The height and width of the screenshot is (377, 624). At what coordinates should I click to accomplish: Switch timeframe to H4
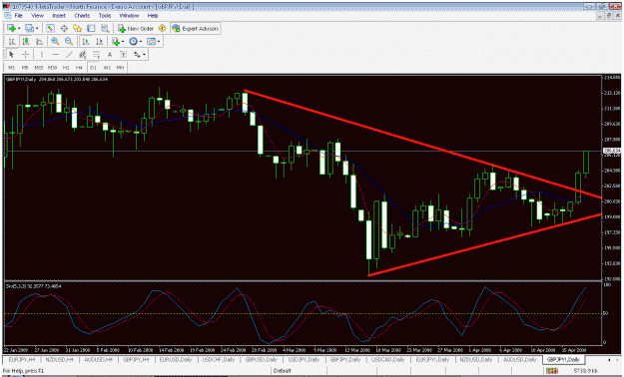pos(79,68)
